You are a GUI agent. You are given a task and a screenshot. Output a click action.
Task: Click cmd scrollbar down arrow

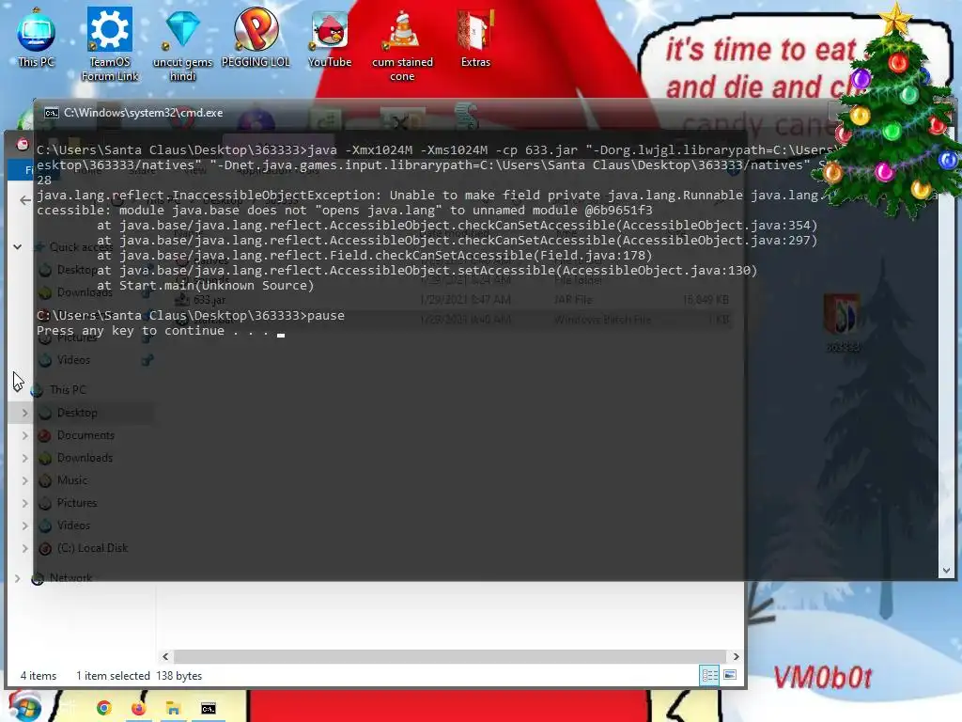coord(946,571)
